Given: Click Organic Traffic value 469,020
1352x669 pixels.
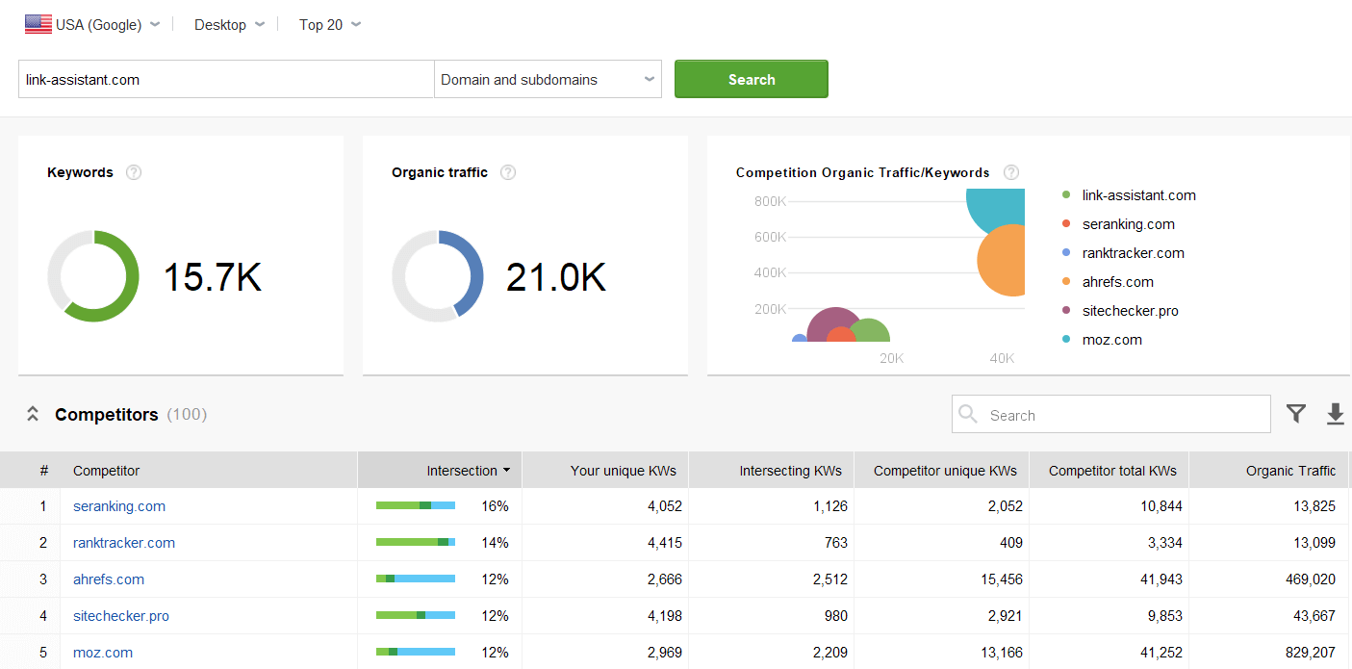Looking at the screenshot, I should pos(1310,579).
